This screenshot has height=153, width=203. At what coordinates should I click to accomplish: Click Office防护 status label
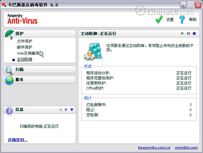[95, 88]
